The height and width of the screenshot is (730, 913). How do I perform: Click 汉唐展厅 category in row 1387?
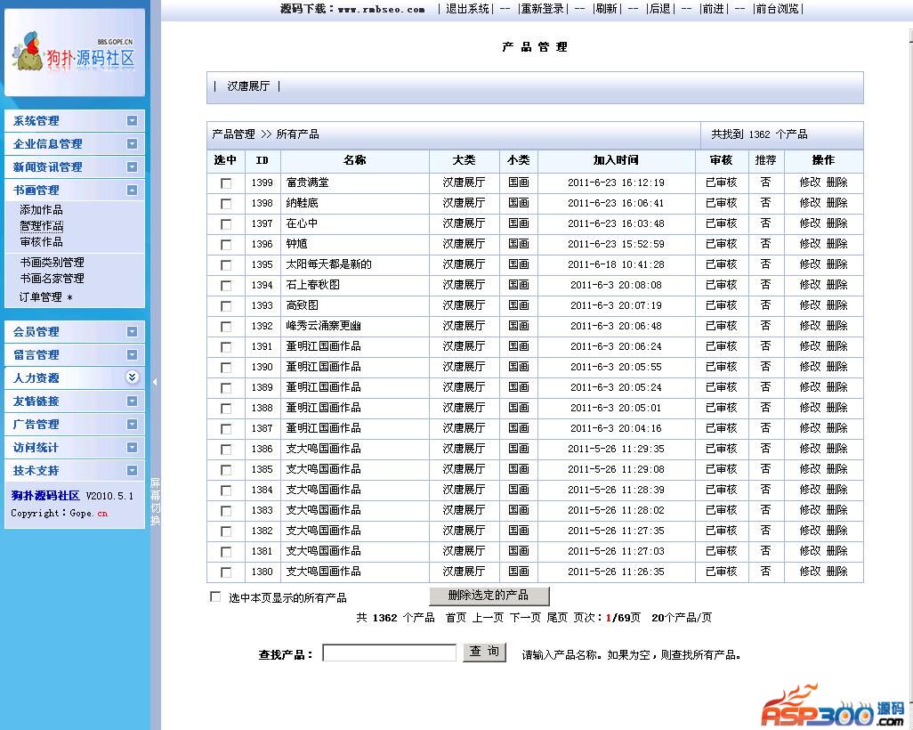[465, 428]
